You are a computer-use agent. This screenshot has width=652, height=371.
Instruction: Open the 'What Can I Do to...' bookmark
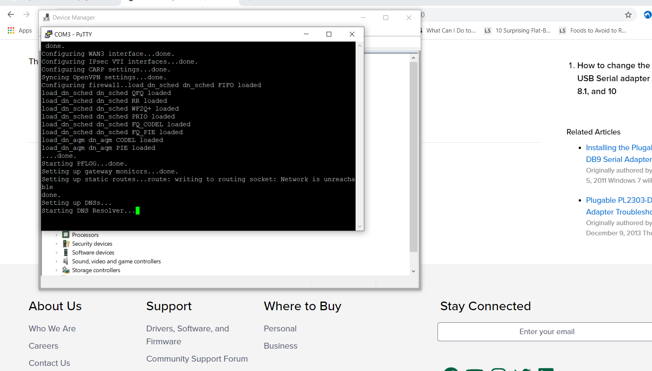coord(451,31)
